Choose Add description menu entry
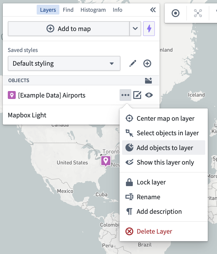217x254 pixels. 164,212
